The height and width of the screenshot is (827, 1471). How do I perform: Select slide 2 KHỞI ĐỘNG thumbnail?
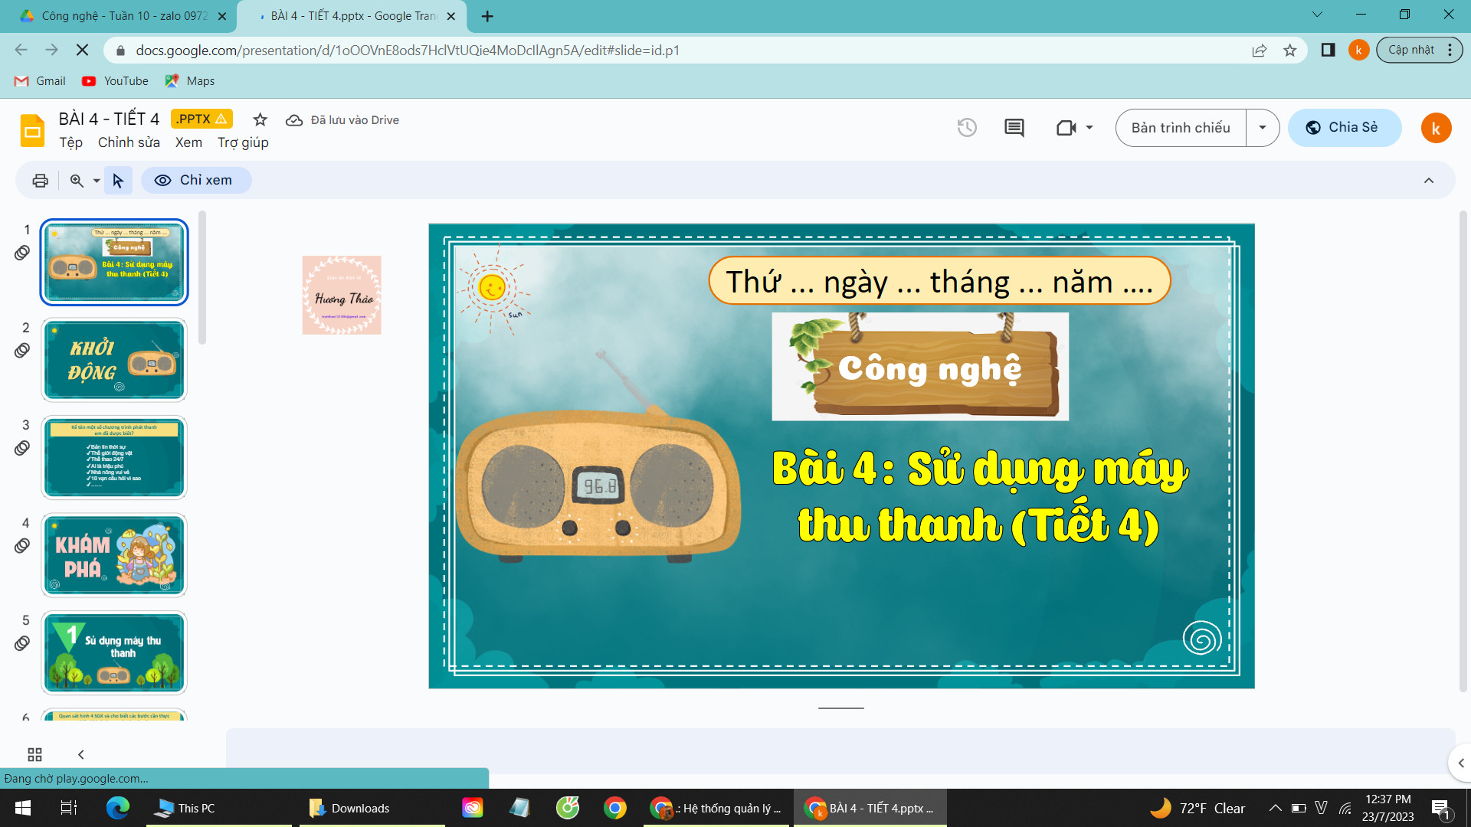(114, 360)
